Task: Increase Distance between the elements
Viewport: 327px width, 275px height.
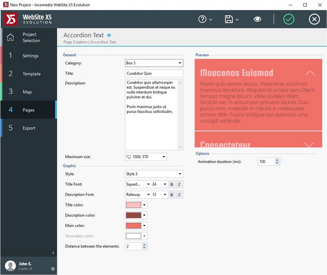Action: coord(144,245)
